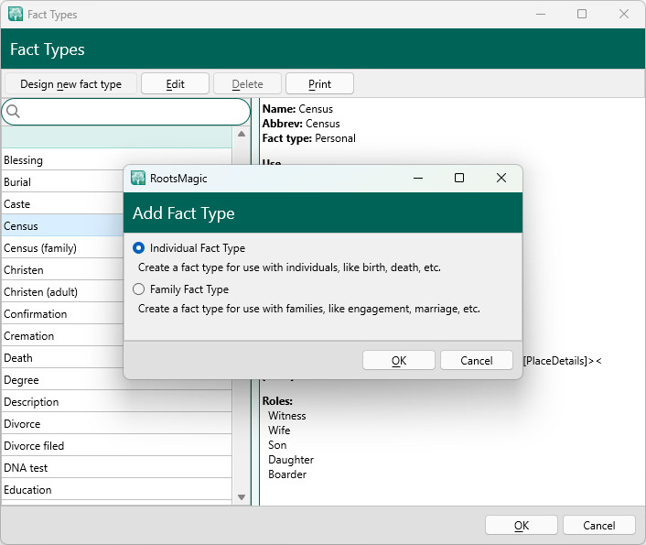Select Cremation in the fact list

tap(62, 336)
